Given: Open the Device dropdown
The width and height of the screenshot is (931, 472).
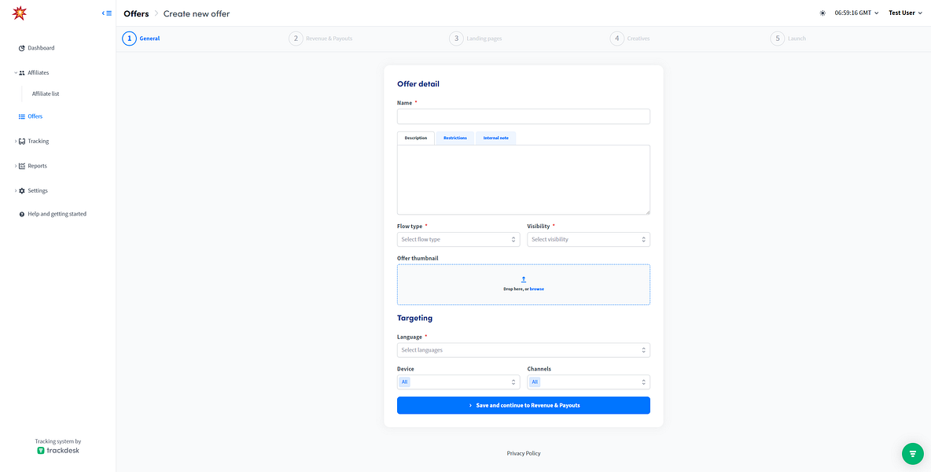Looking at the screenshot, I should pyautogui.click(x=458, y=382).
